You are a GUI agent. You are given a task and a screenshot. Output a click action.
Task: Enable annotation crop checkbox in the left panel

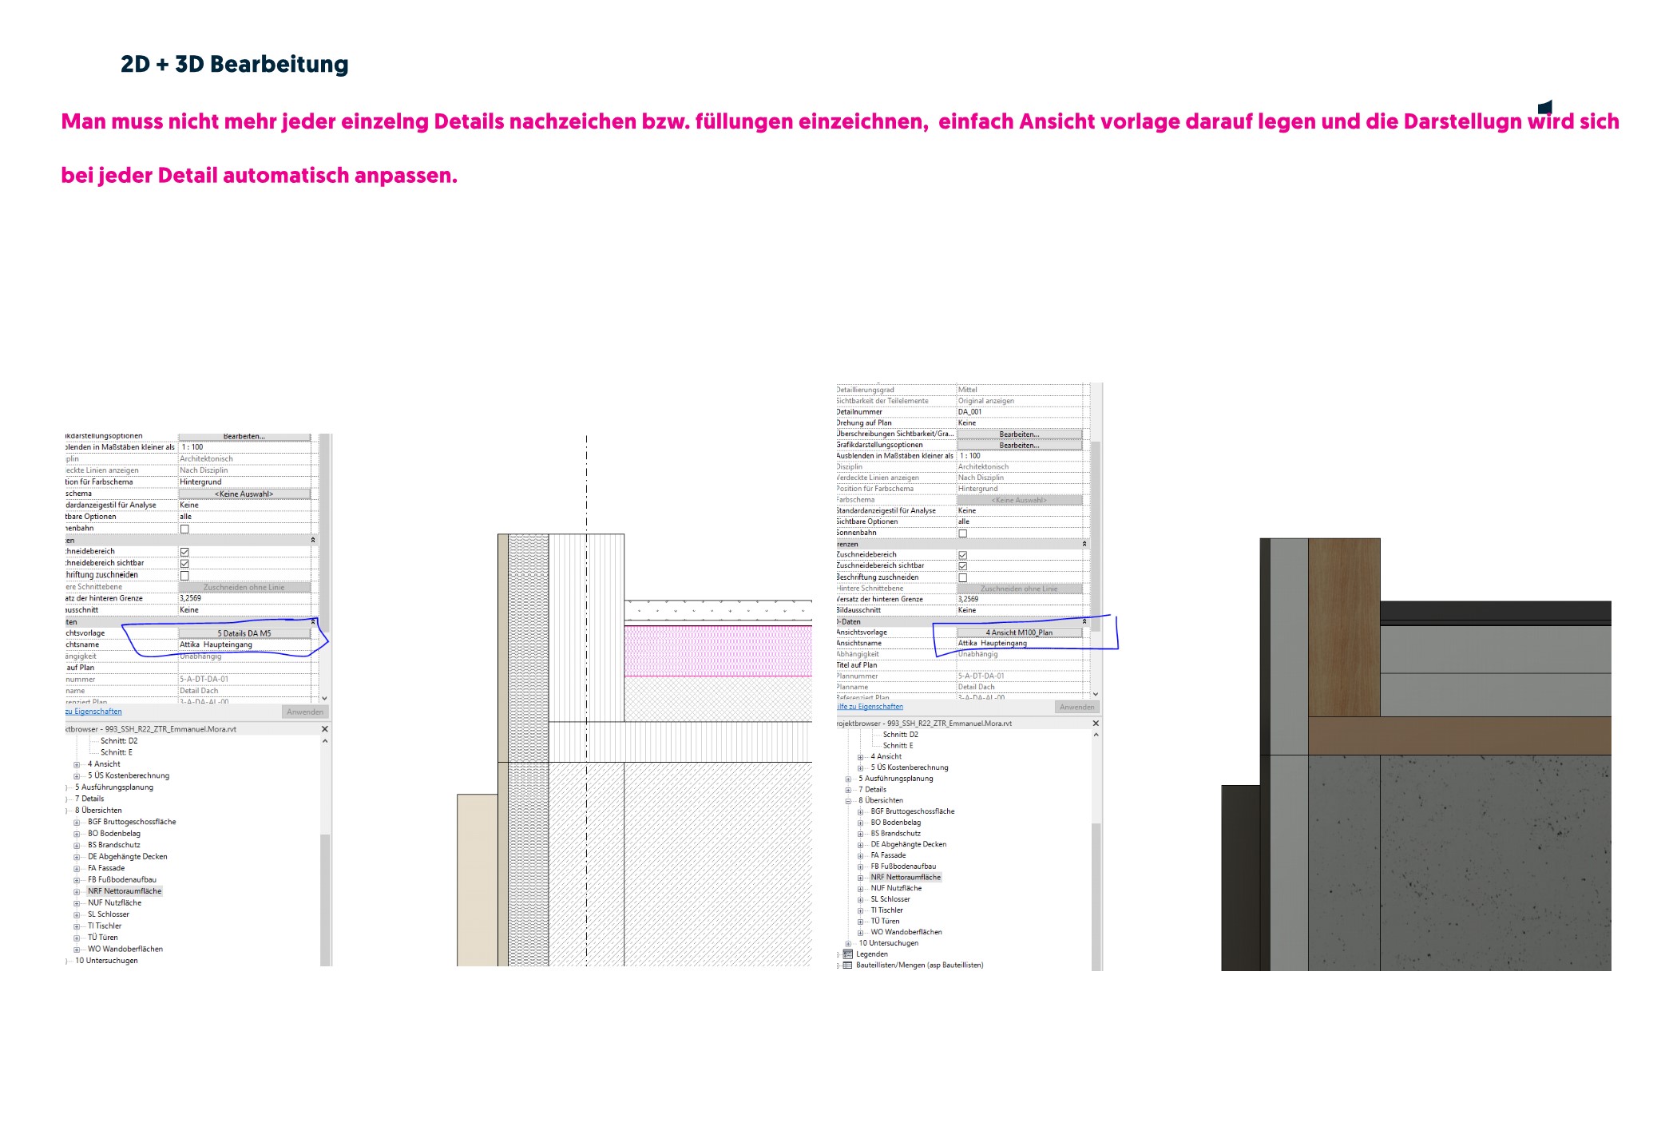pos(184,575)
